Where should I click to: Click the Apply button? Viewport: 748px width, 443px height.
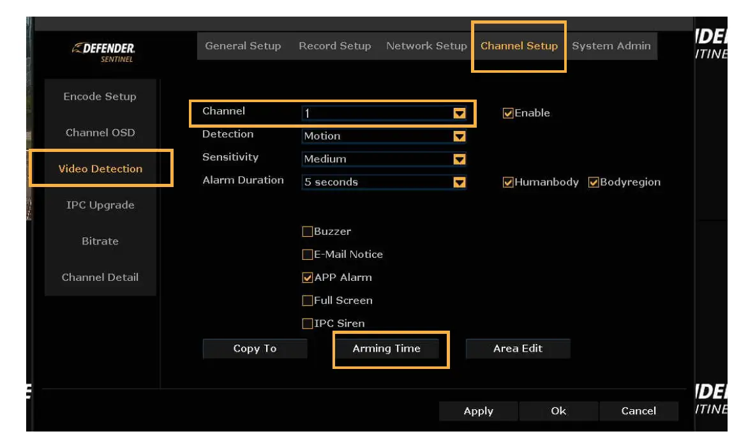point(479,411)
